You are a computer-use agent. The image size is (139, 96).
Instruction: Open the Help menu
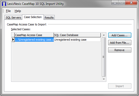pos(18,11)
